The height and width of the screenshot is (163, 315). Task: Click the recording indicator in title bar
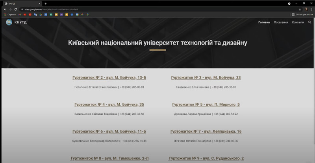coord(289,4)
